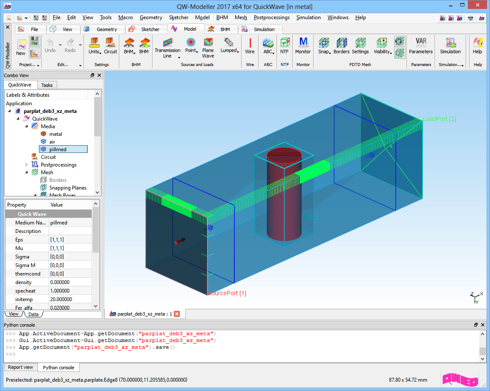Click the Help ribbon icon
Screen dimensions: 490x391
[x=478, y=46]
